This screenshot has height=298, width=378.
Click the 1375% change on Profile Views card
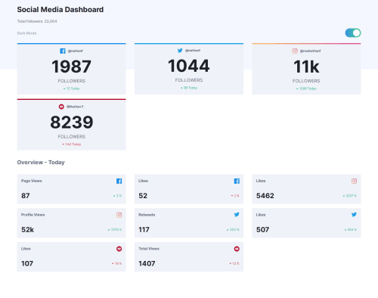[x=115, y=230]
